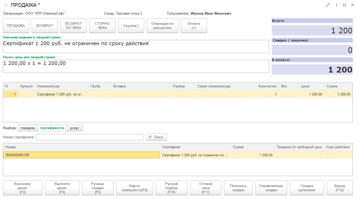Sort by Артикул column header

click(26, 86)
